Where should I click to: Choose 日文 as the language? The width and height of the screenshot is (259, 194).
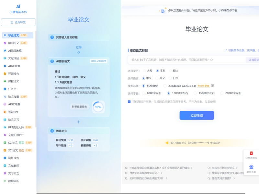click(170, 78)
